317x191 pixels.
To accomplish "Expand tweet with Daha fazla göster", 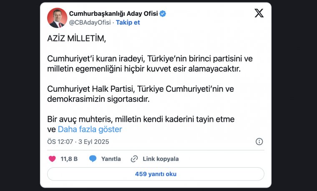I will click(x=90, y=129).
